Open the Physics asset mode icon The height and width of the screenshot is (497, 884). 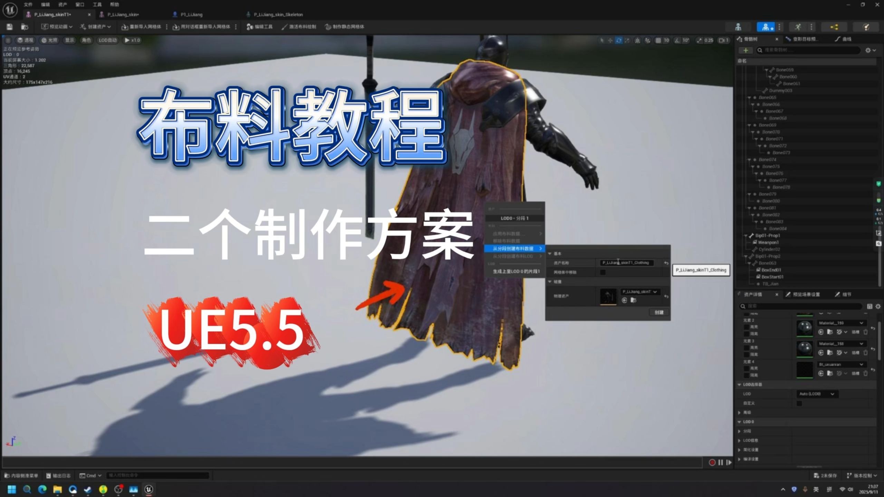pos(866,27)
